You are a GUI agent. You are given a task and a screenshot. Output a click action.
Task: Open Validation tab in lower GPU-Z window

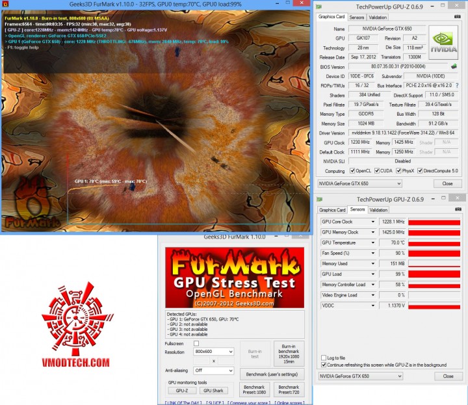coord(378,210)
